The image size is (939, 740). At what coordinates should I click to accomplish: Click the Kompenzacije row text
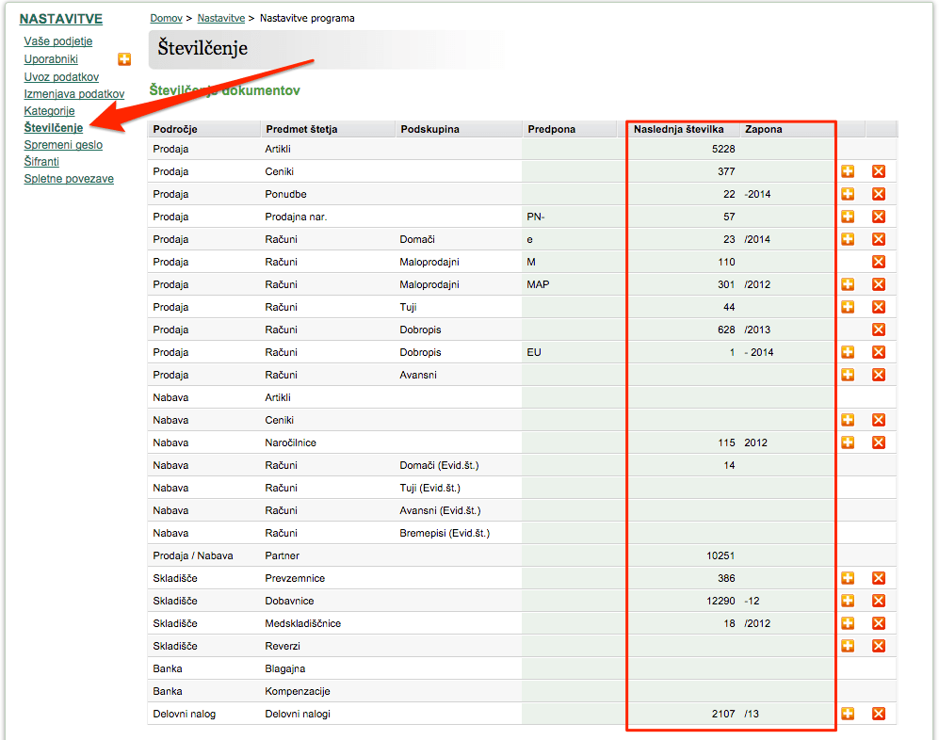tap(298, 691)
